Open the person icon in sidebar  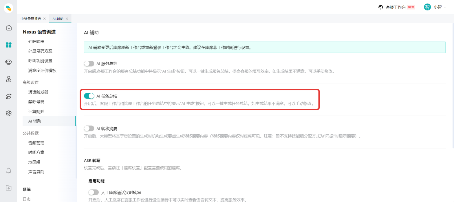tap(9, 79)
